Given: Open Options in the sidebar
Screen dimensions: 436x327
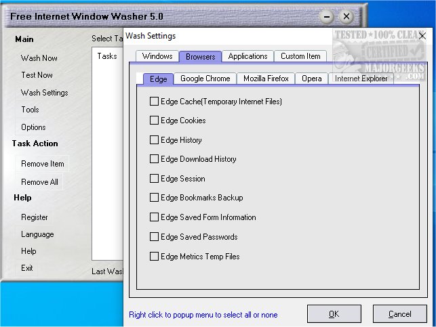Looking at the screenshot, I should point(33,127).
